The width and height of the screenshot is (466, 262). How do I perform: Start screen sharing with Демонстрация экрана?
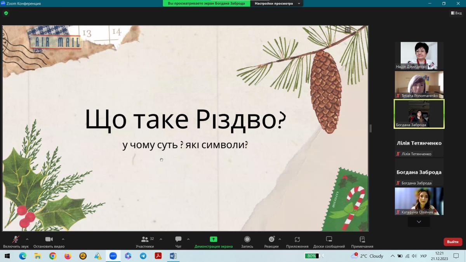[x=213, y=241]
